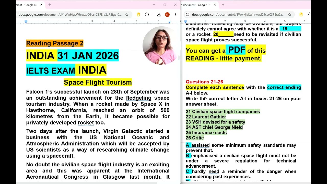
Task: Click the yellow extension icon in right window
Action: 301,15
